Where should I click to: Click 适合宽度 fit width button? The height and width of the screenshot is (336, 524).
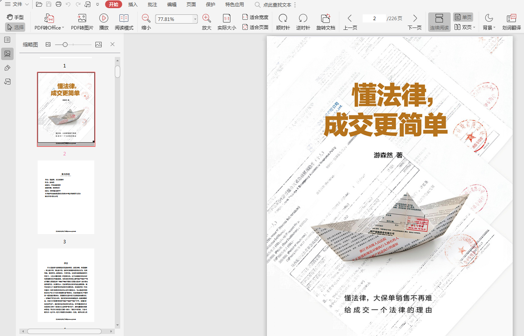[255, 17]
